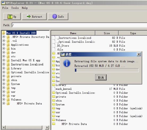Image resolution: width=147 pixels, height=130 pixels.
Task: Expand the etc tree node
Action: (x=4, y=56)
